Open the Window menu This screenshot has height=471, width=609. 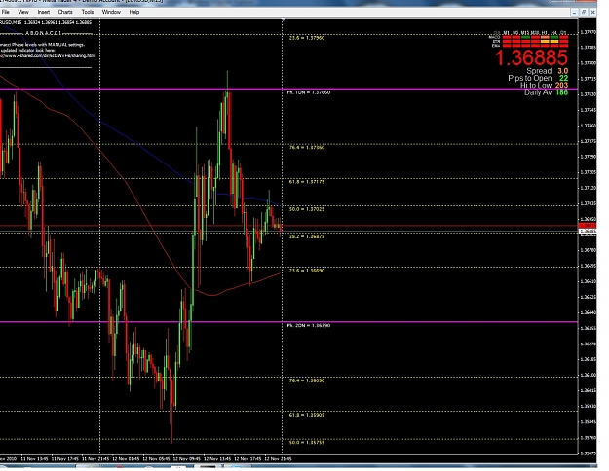111,12
